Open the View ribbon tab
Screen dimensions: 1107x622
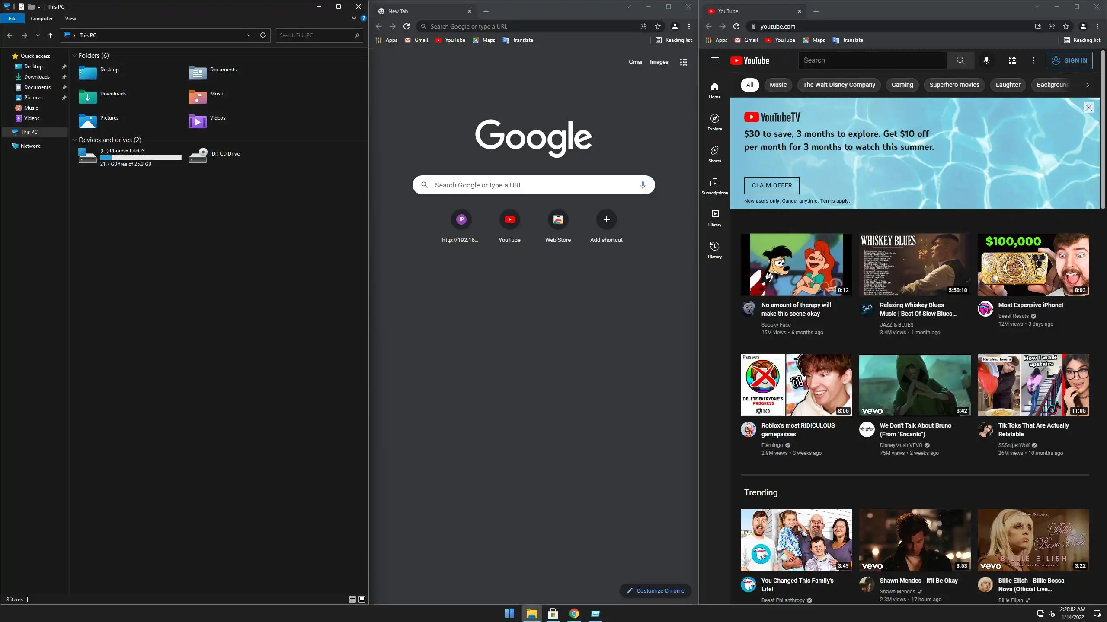coord(70,19)
